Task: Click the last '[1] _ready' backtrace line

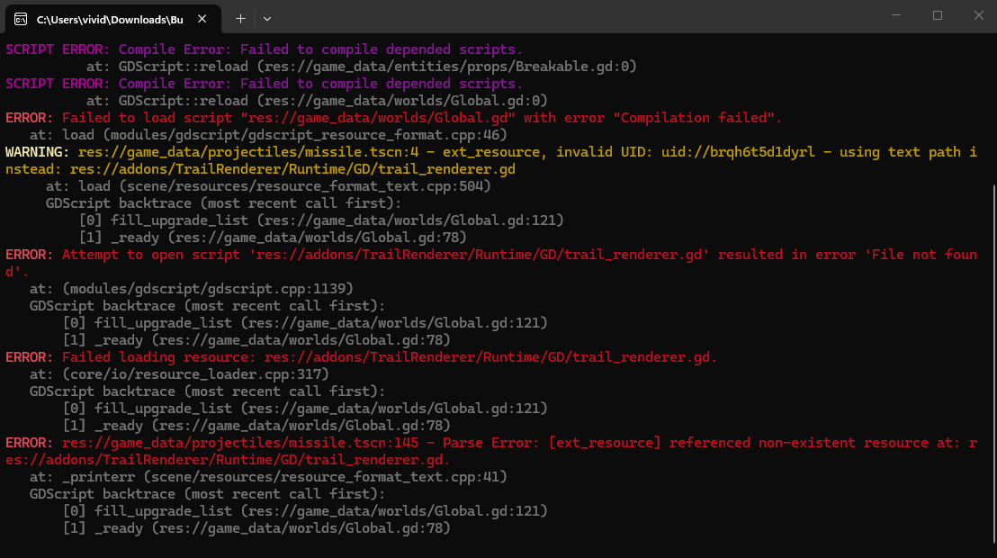Action: 256,528
